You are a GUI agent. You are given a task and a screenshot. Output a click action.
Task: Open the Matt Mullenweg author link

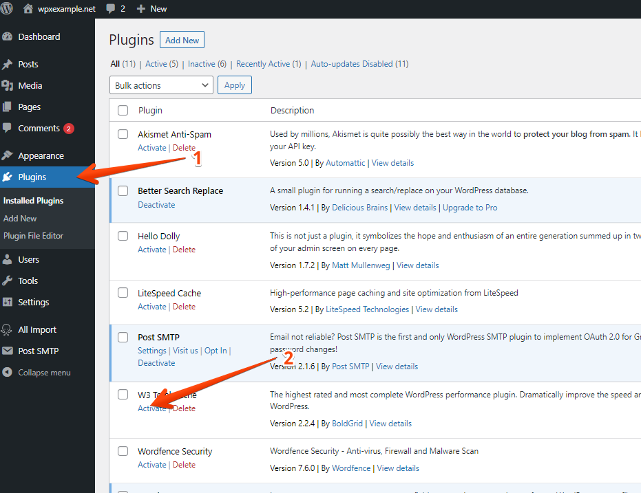click(x=361, y=265)
